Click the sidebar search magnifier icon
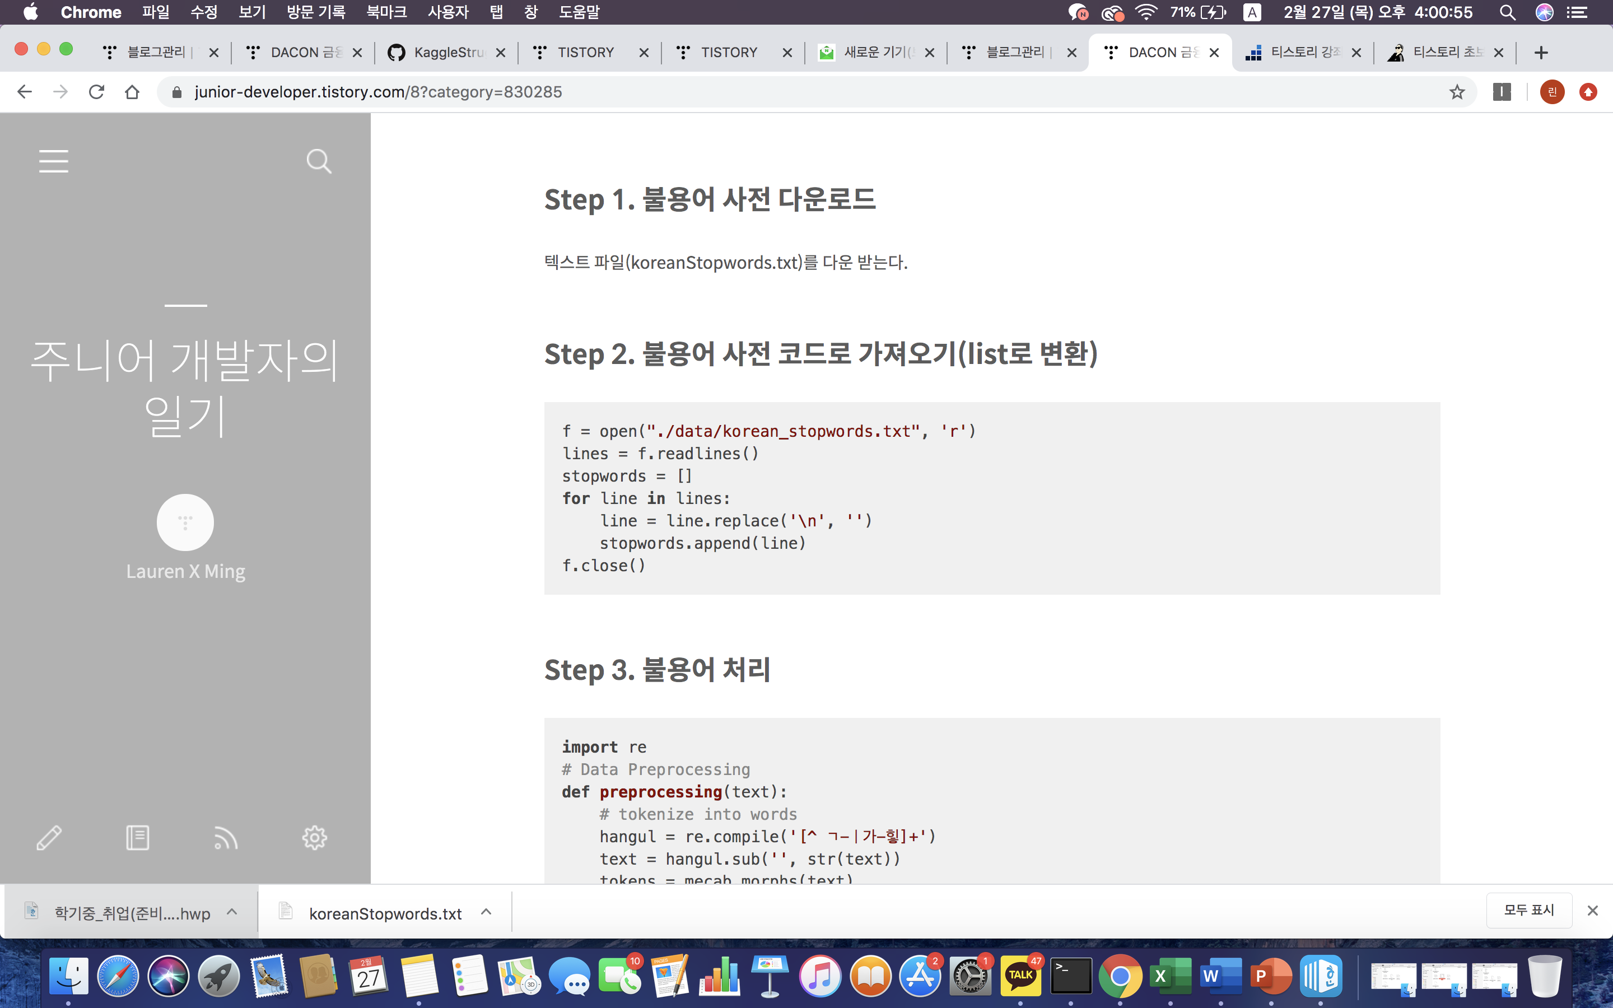 (x=319, y=161)
